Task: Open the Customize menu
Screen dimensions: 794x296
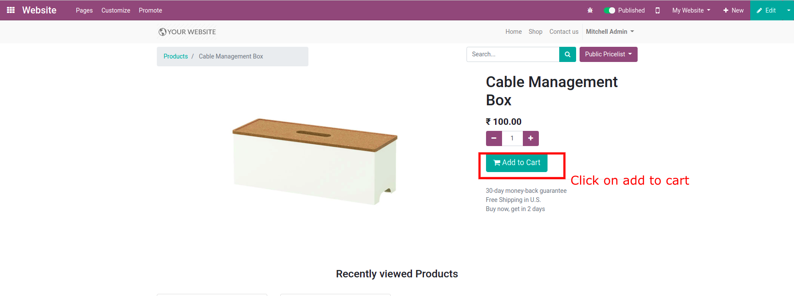Action: 116,10
